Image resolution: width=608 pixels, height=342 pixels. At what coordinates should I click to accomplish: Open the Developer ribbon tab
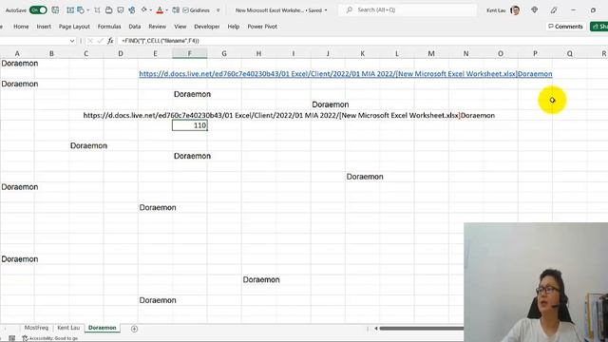pos(207,27)
